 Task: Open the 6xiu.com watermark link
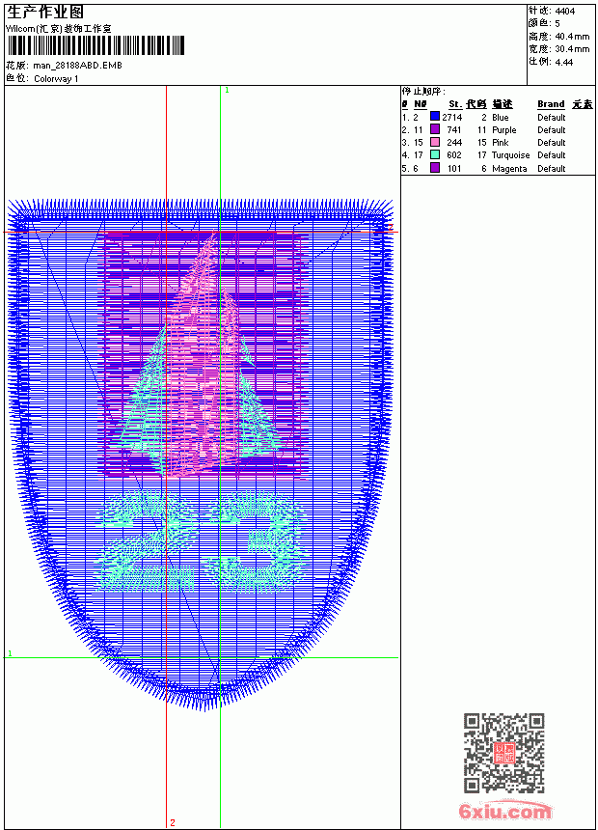pos(504,811)
